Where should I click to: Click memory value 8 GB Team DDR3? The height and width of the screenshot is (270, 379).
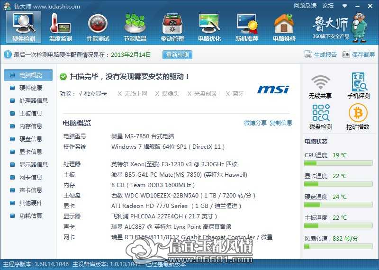tap(153, 185)
